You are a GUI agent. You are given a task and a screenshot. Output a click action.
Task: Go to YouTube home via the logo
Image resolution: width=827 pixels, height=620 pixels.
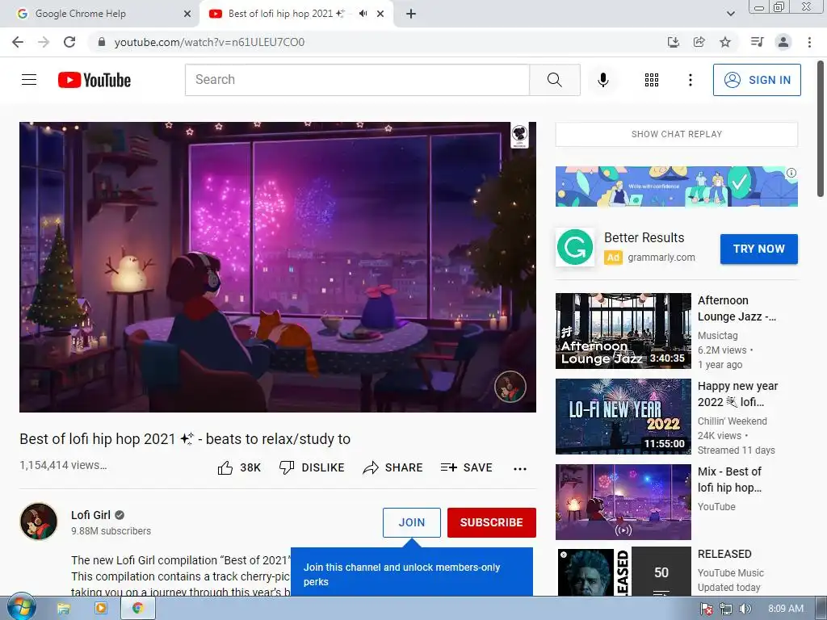tap(94, 80)
